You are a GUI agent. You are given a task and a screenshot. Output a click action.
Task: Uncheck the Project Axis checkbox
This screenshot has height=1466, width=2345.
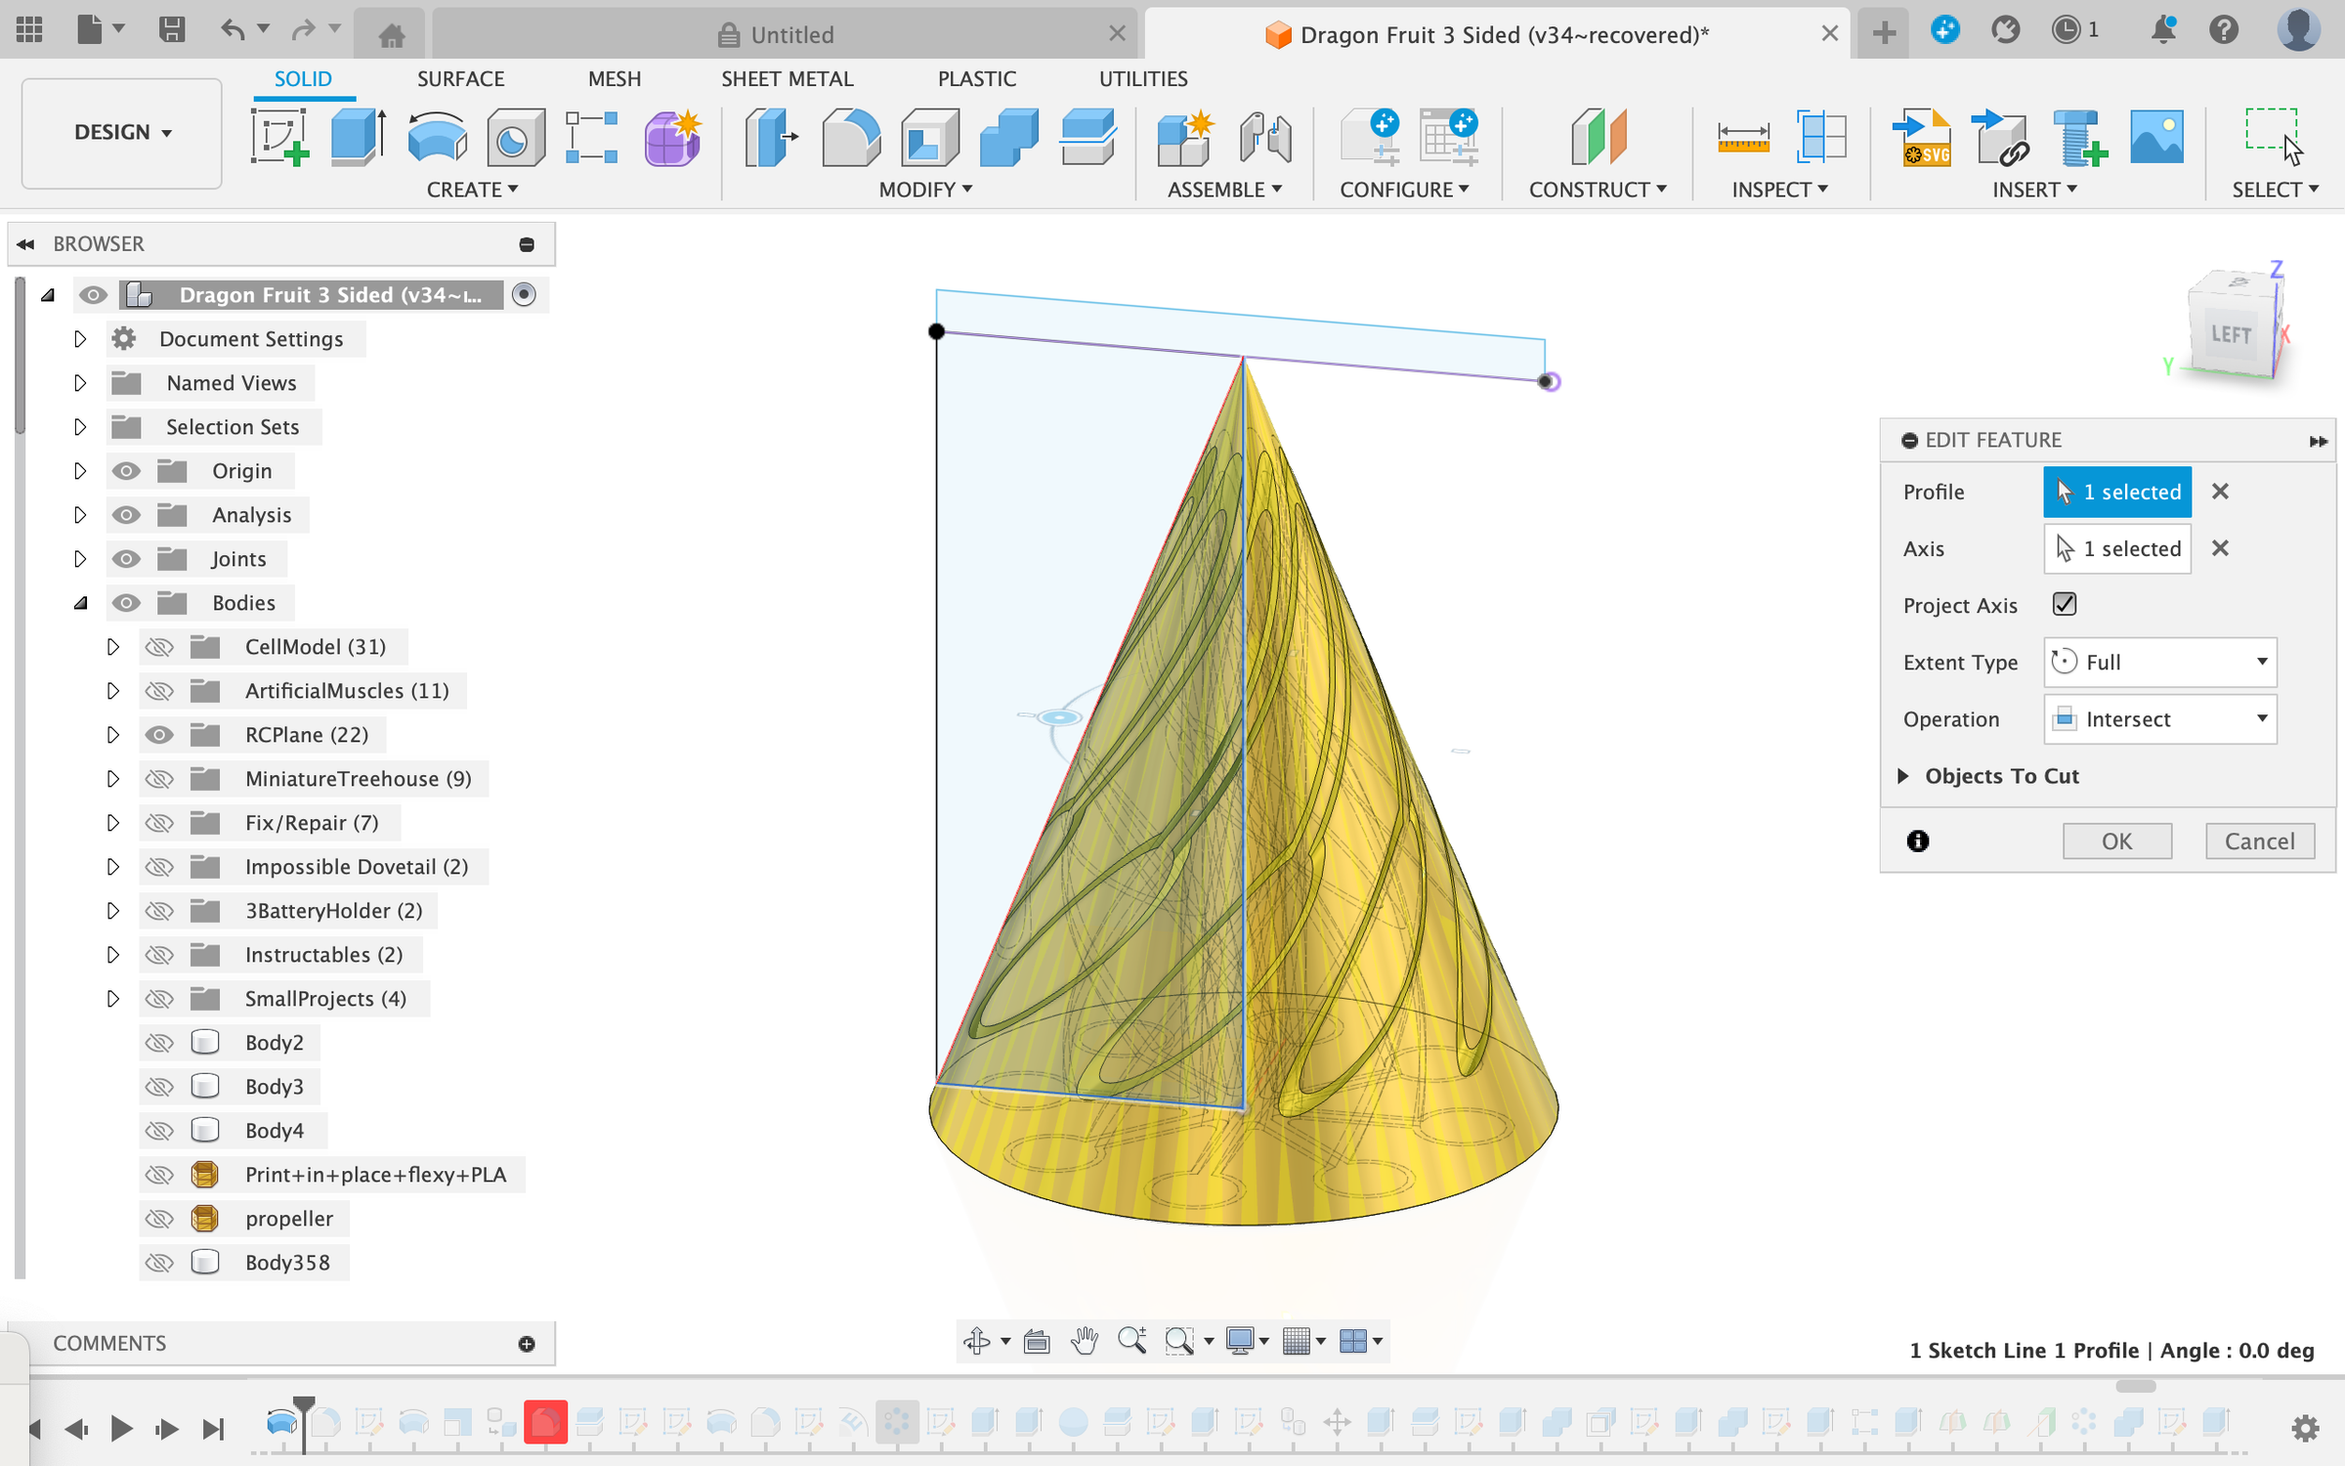2065,605
